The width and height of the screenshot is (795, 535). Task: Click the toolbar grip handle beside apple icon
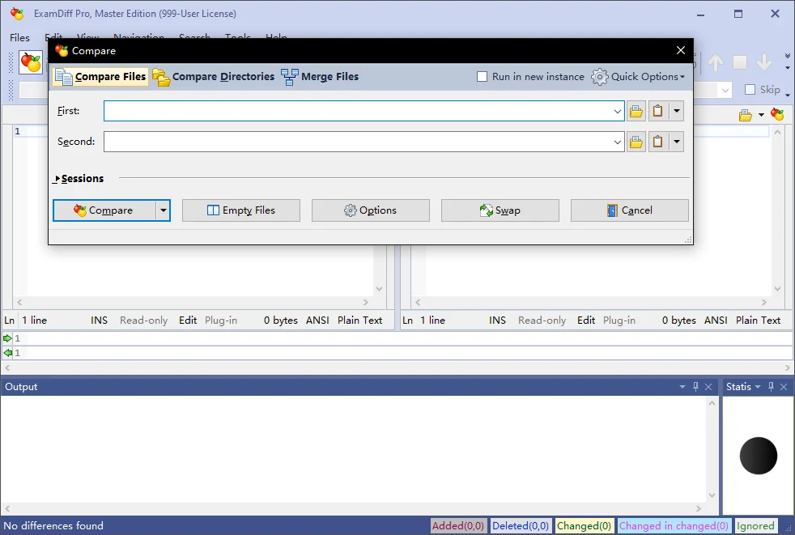click(x=11, y=62)
